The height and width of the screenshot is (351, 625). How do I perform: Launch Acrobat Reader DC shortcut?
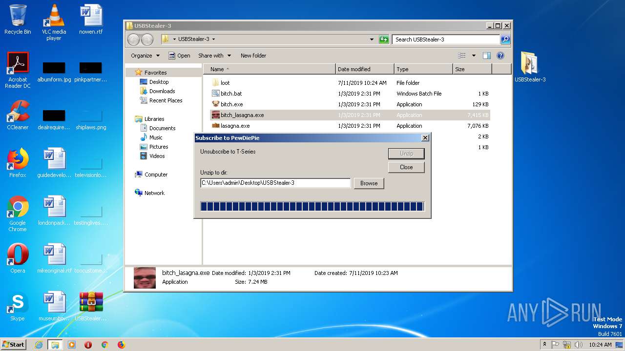coord(18,70)
